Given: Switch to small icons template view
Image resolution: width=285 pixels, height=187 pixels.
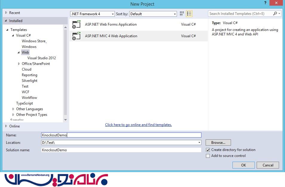Looking at the screenshot, I should [x=182, y=14].
